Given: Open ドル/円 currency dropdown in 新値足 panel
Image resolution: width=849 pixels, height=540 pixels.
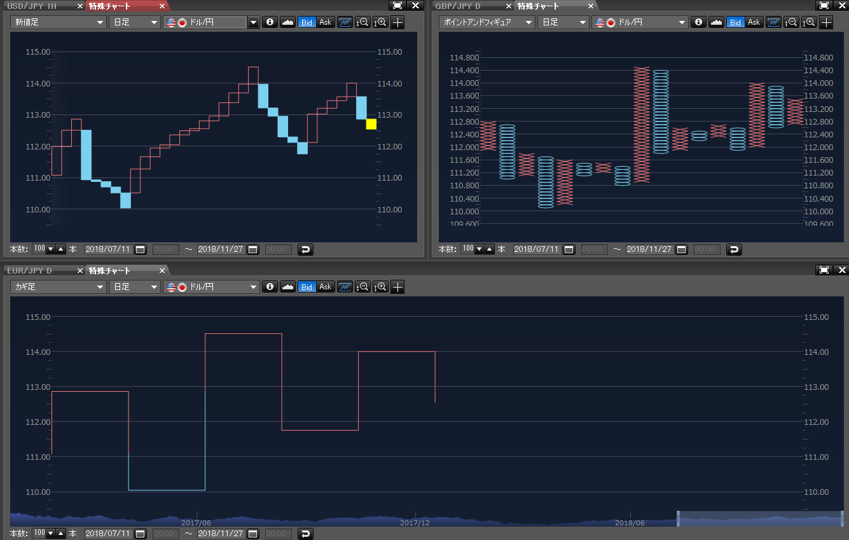Looking at the screenshot, I should 211,22.
